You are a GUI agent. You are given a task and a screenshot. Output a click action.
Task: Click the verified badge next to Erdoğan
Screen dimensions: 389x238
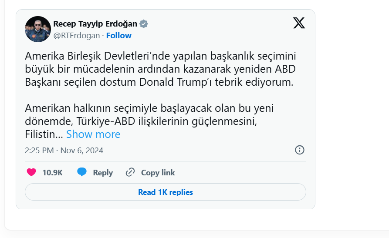point(144,23)
